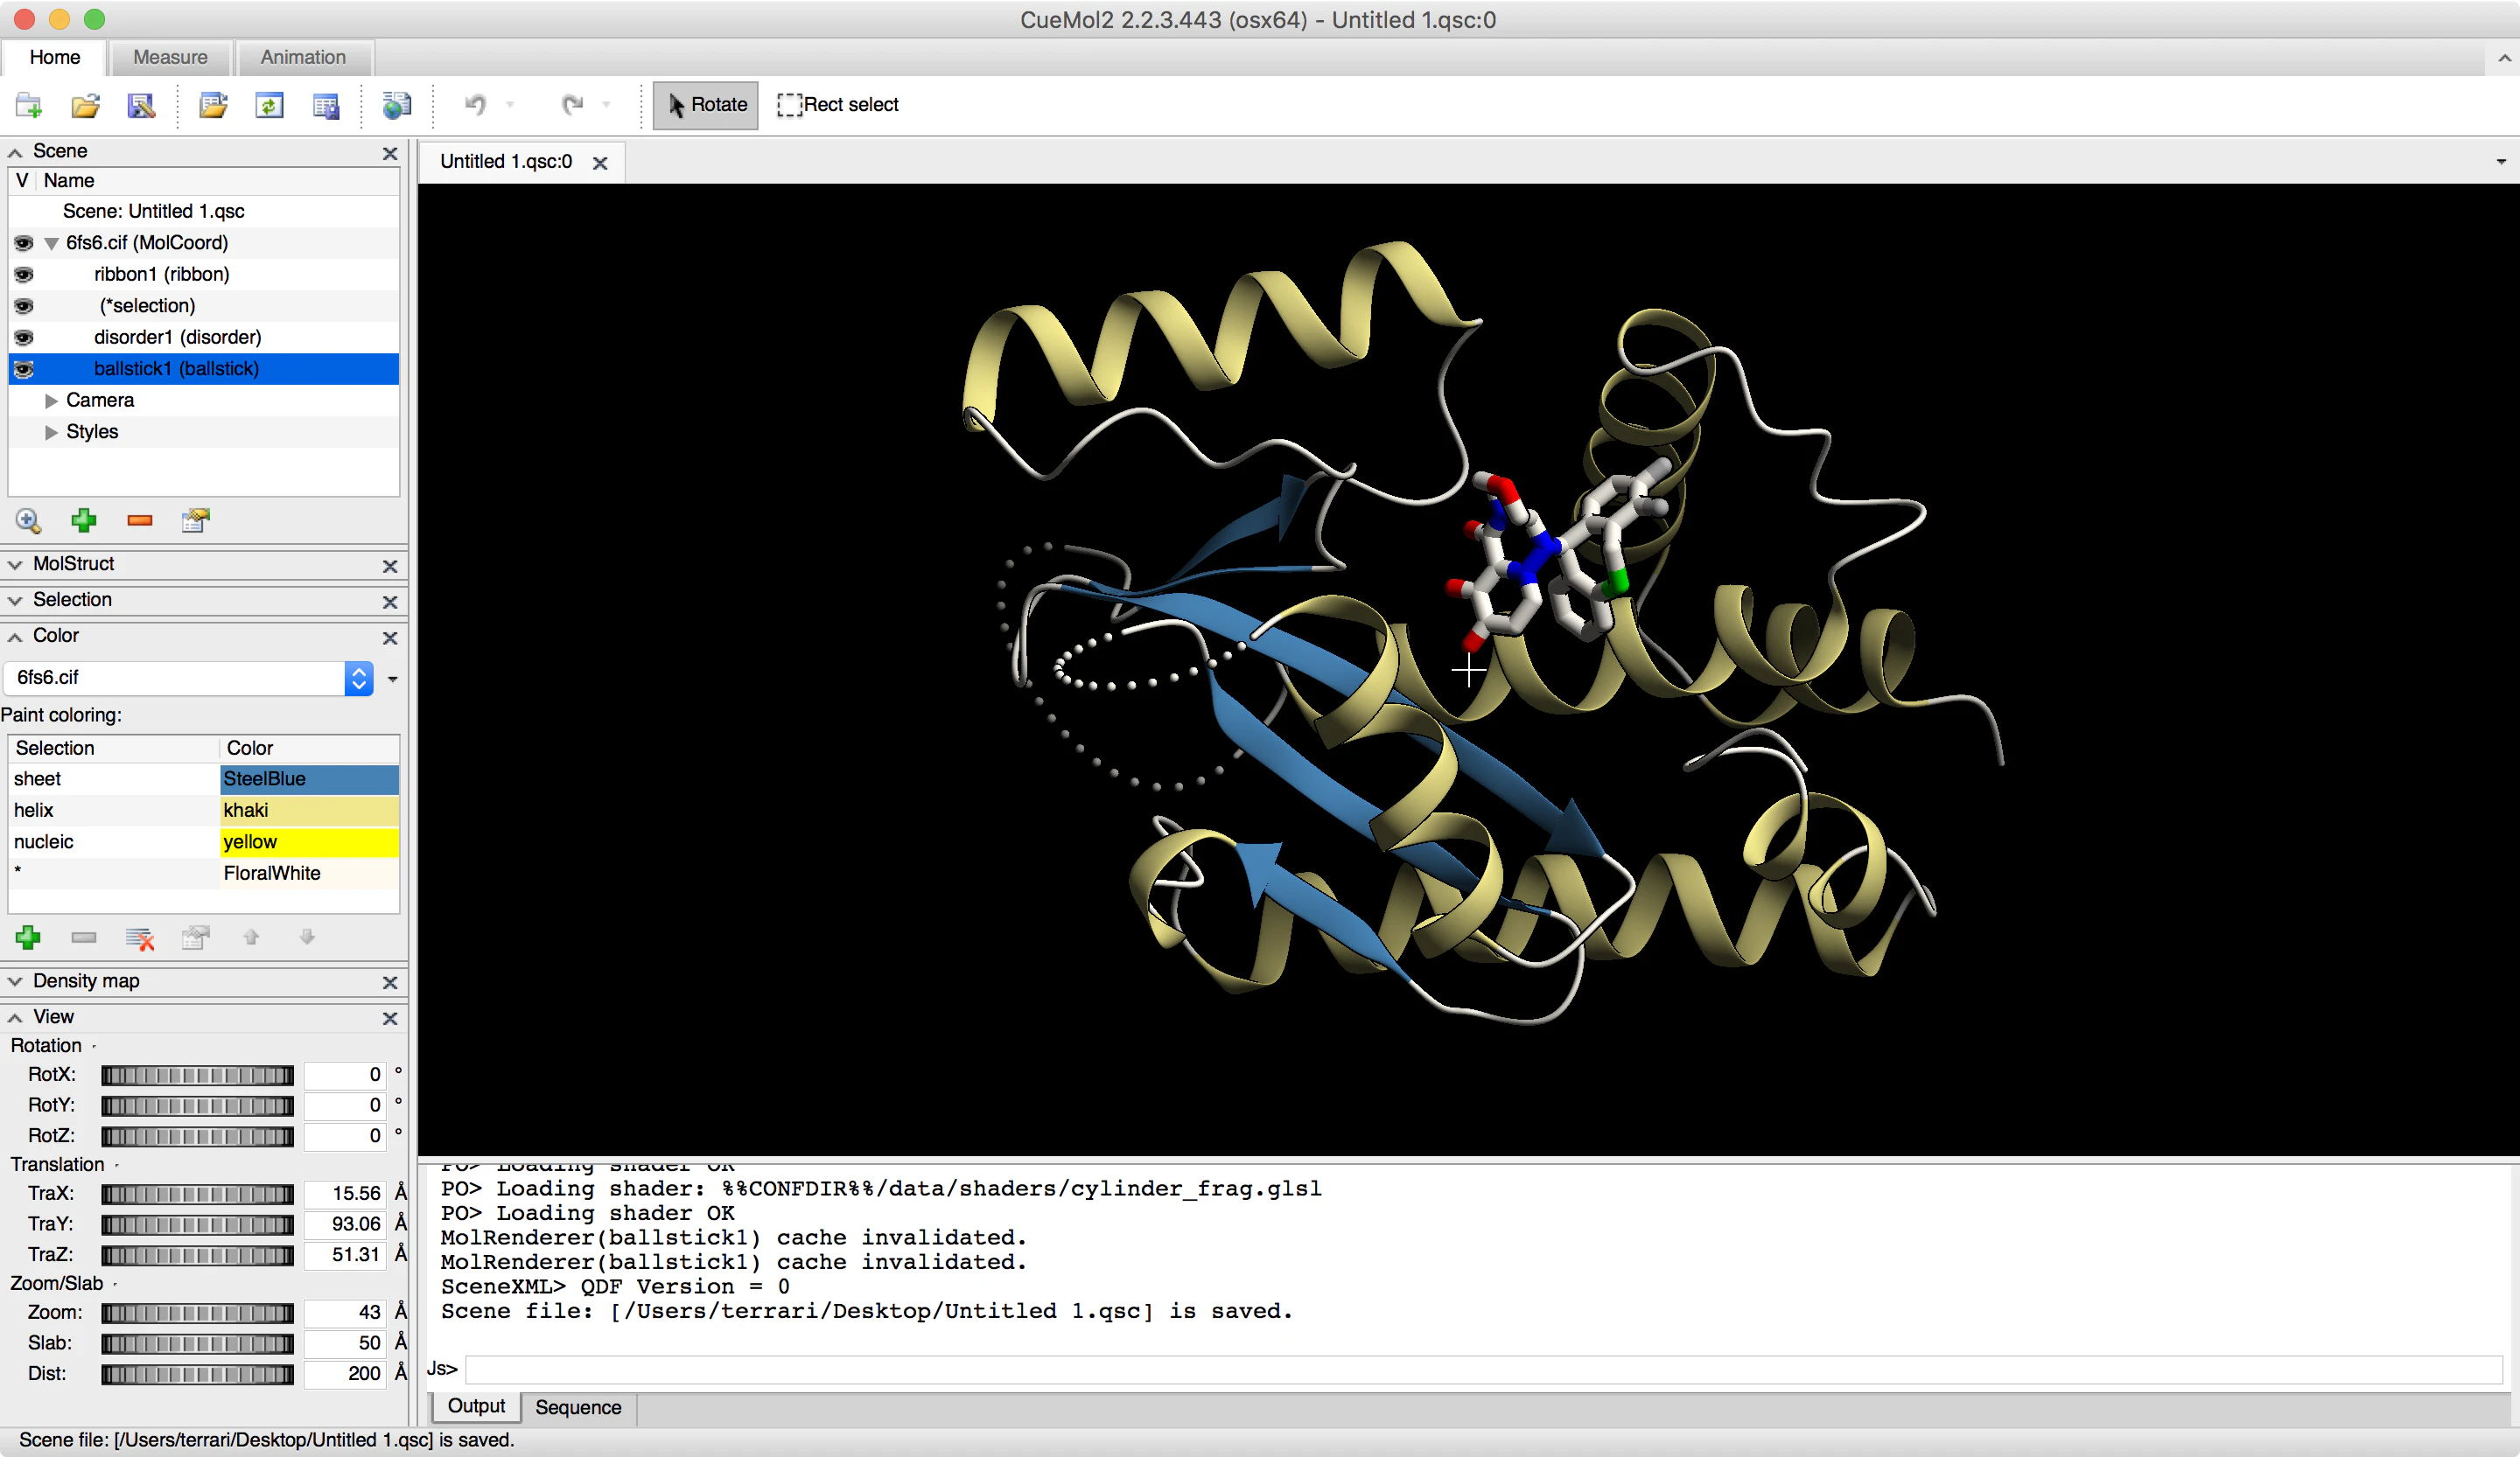Viewport: 2520px width, 1457px height.
Task: Add paint coloring rule with green plus
Action: pos(28,938)
